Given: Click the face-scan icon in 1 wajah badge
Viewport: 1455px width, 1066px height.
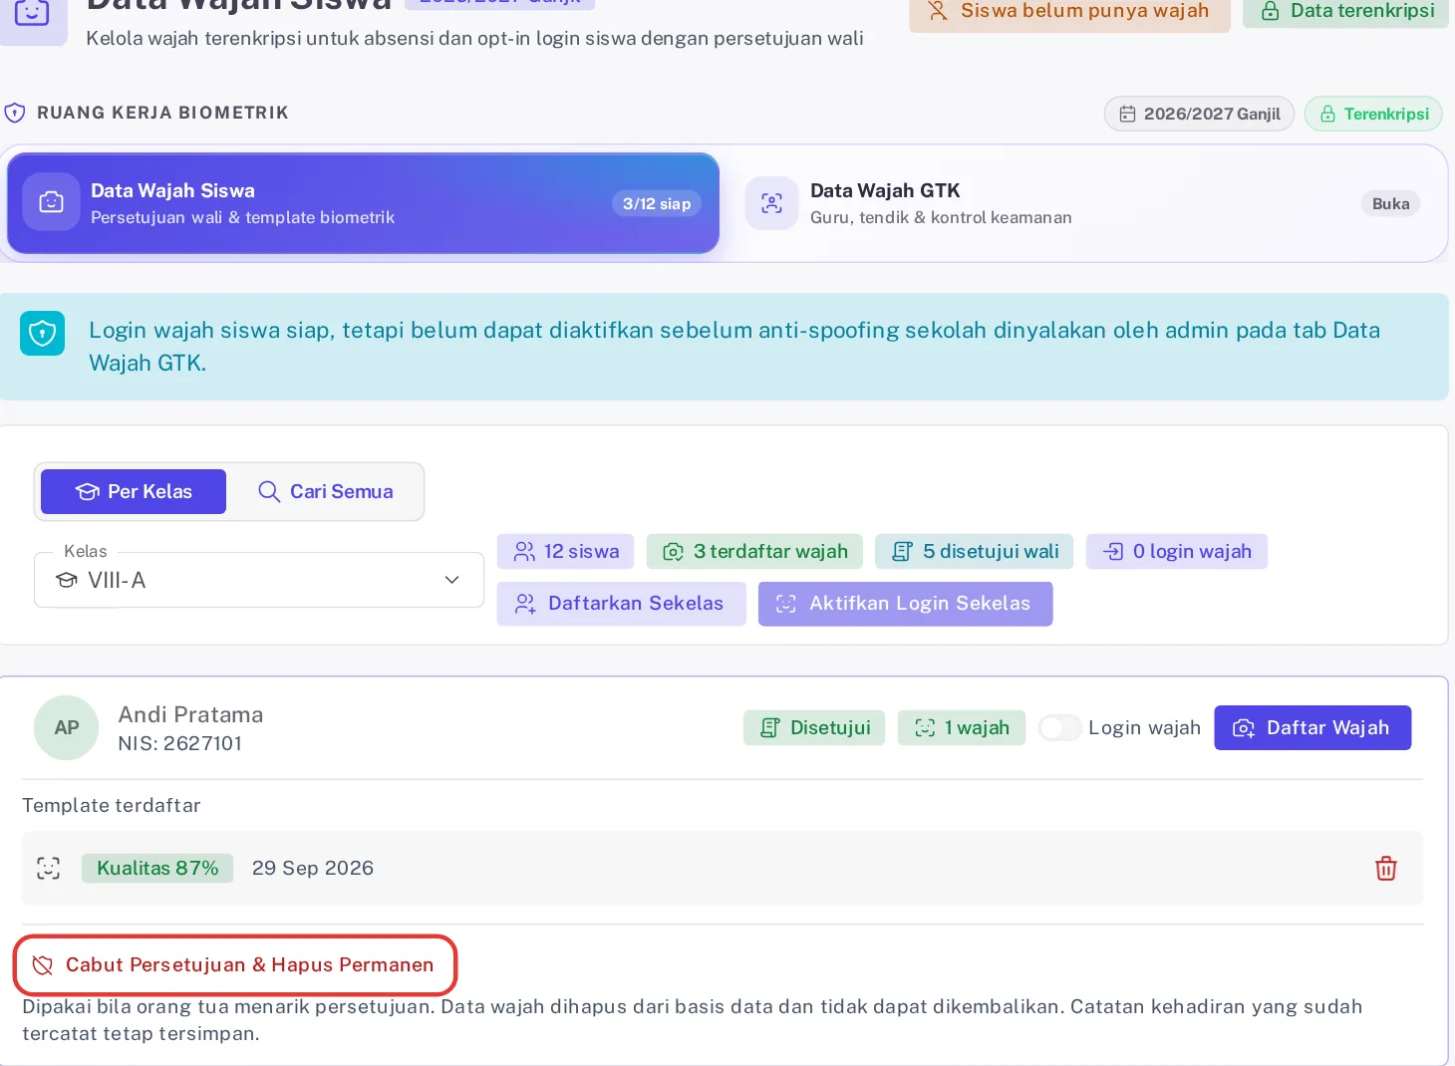Looking at the screenshot, I should [x=925, y=728].
